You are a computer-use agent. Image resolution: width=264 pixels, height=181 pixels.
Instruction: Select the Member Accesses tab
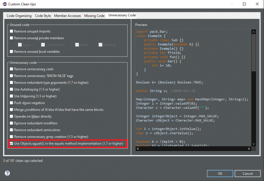click(x=68, y=15)
